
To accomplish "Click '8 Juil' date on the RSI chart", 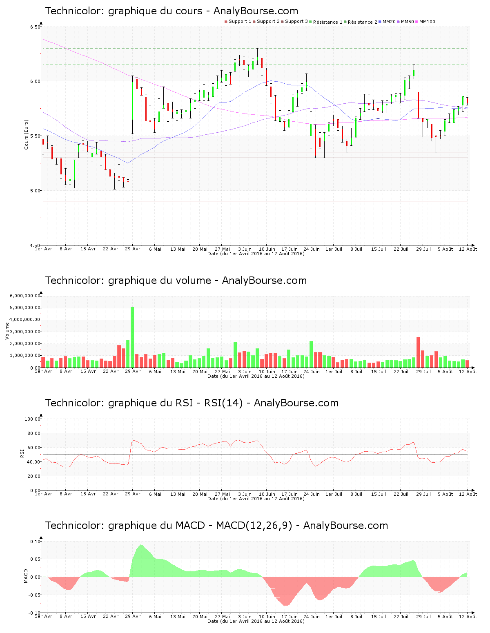I will coord(356,494).
